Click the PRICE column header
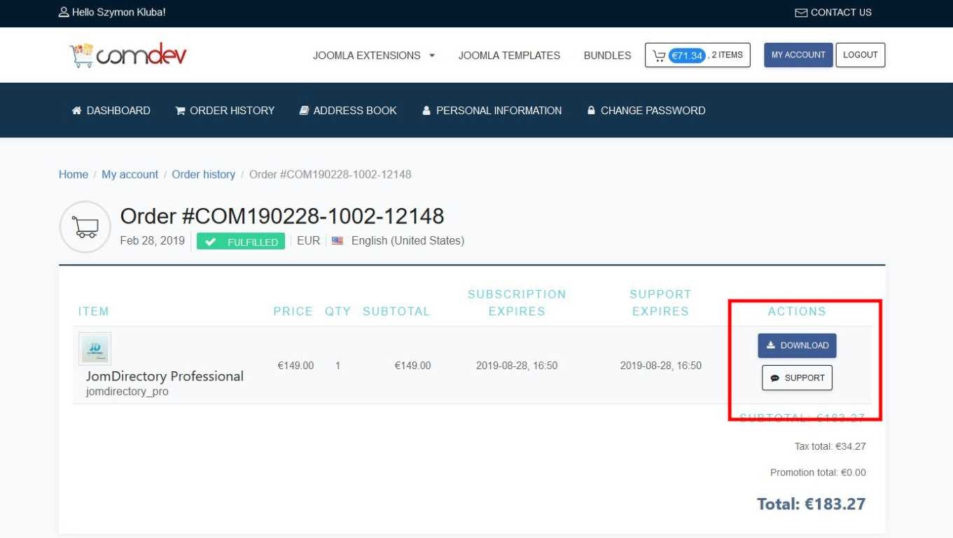The image size is (953, 538). point(293,312)
